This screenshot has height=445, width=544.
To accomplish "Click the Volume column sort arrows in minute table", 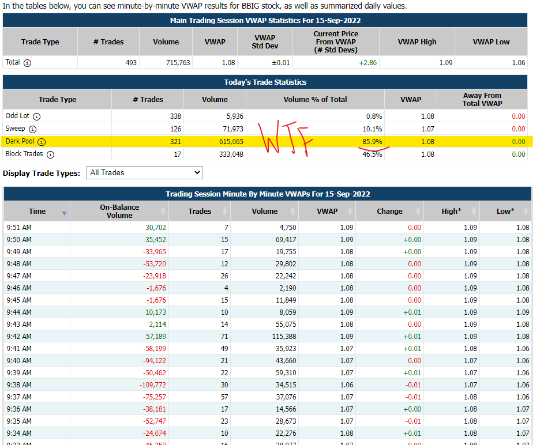I will 293,211.
